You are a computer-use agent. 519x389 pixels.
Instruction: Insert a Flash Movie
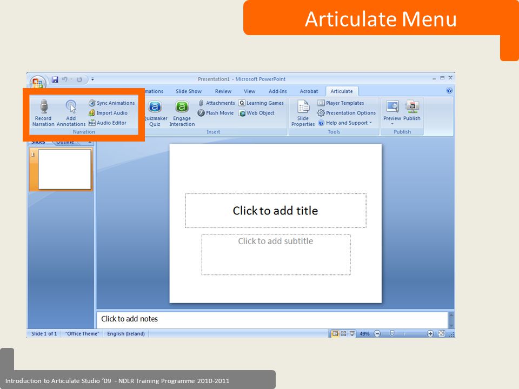(216, 113)
